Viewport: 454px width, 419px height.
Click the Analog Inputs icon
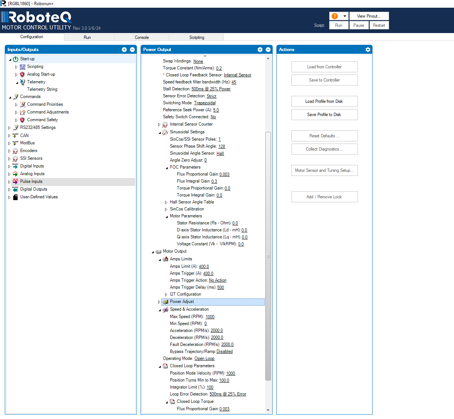point(15,174)
